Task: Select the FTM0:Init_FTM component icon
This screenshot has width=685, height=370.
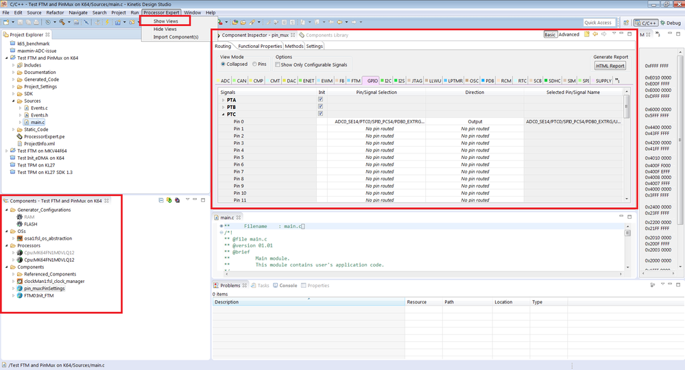Action: tap(20, 295)
